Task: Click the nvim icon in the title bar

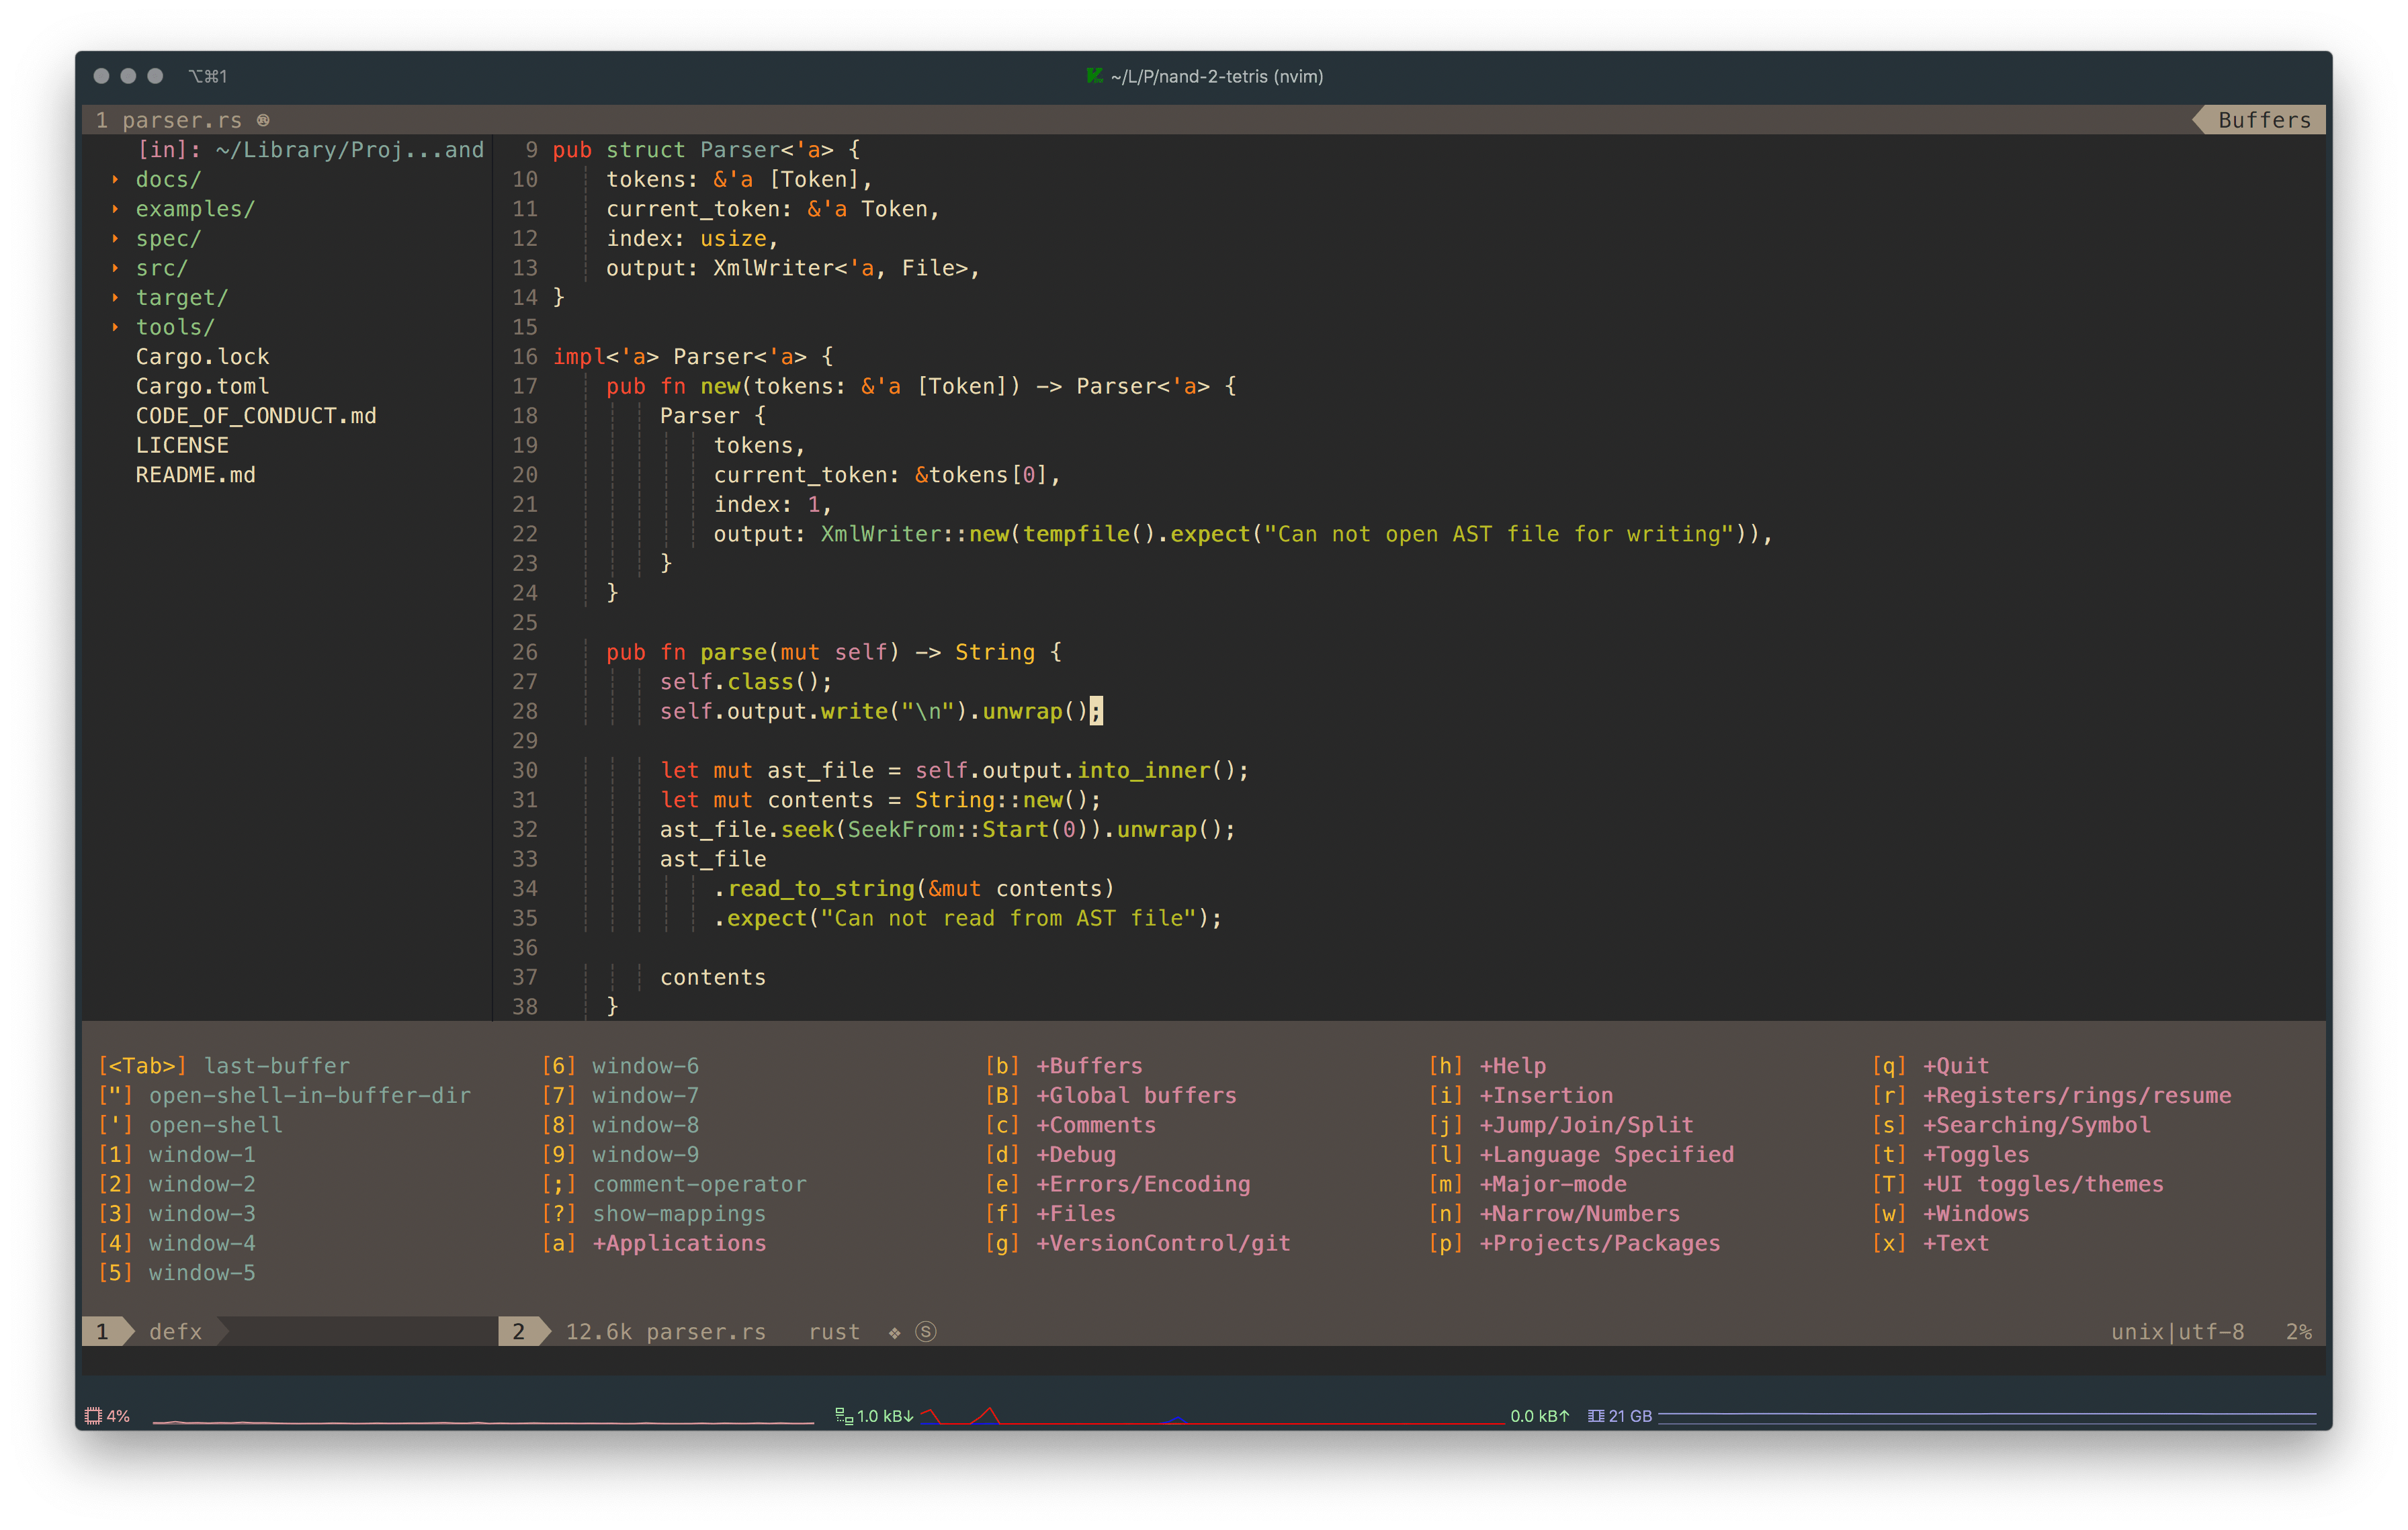Action: tap(1094, 76)
